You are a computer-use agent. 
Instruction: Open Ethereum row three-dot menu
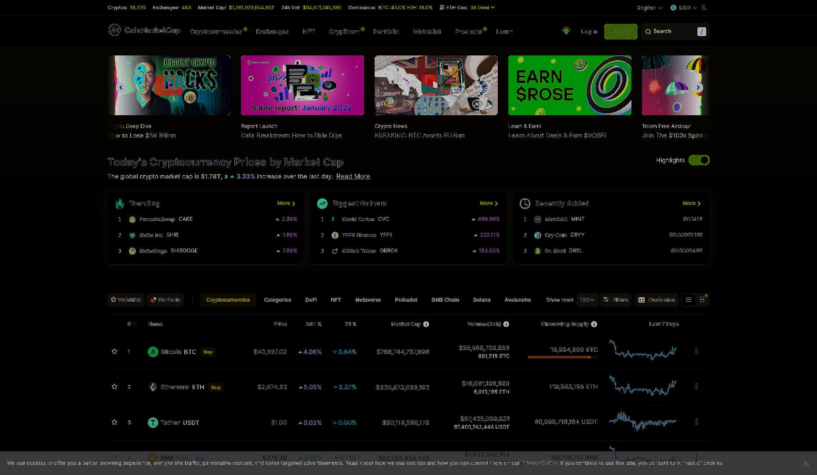click(696, 386)
